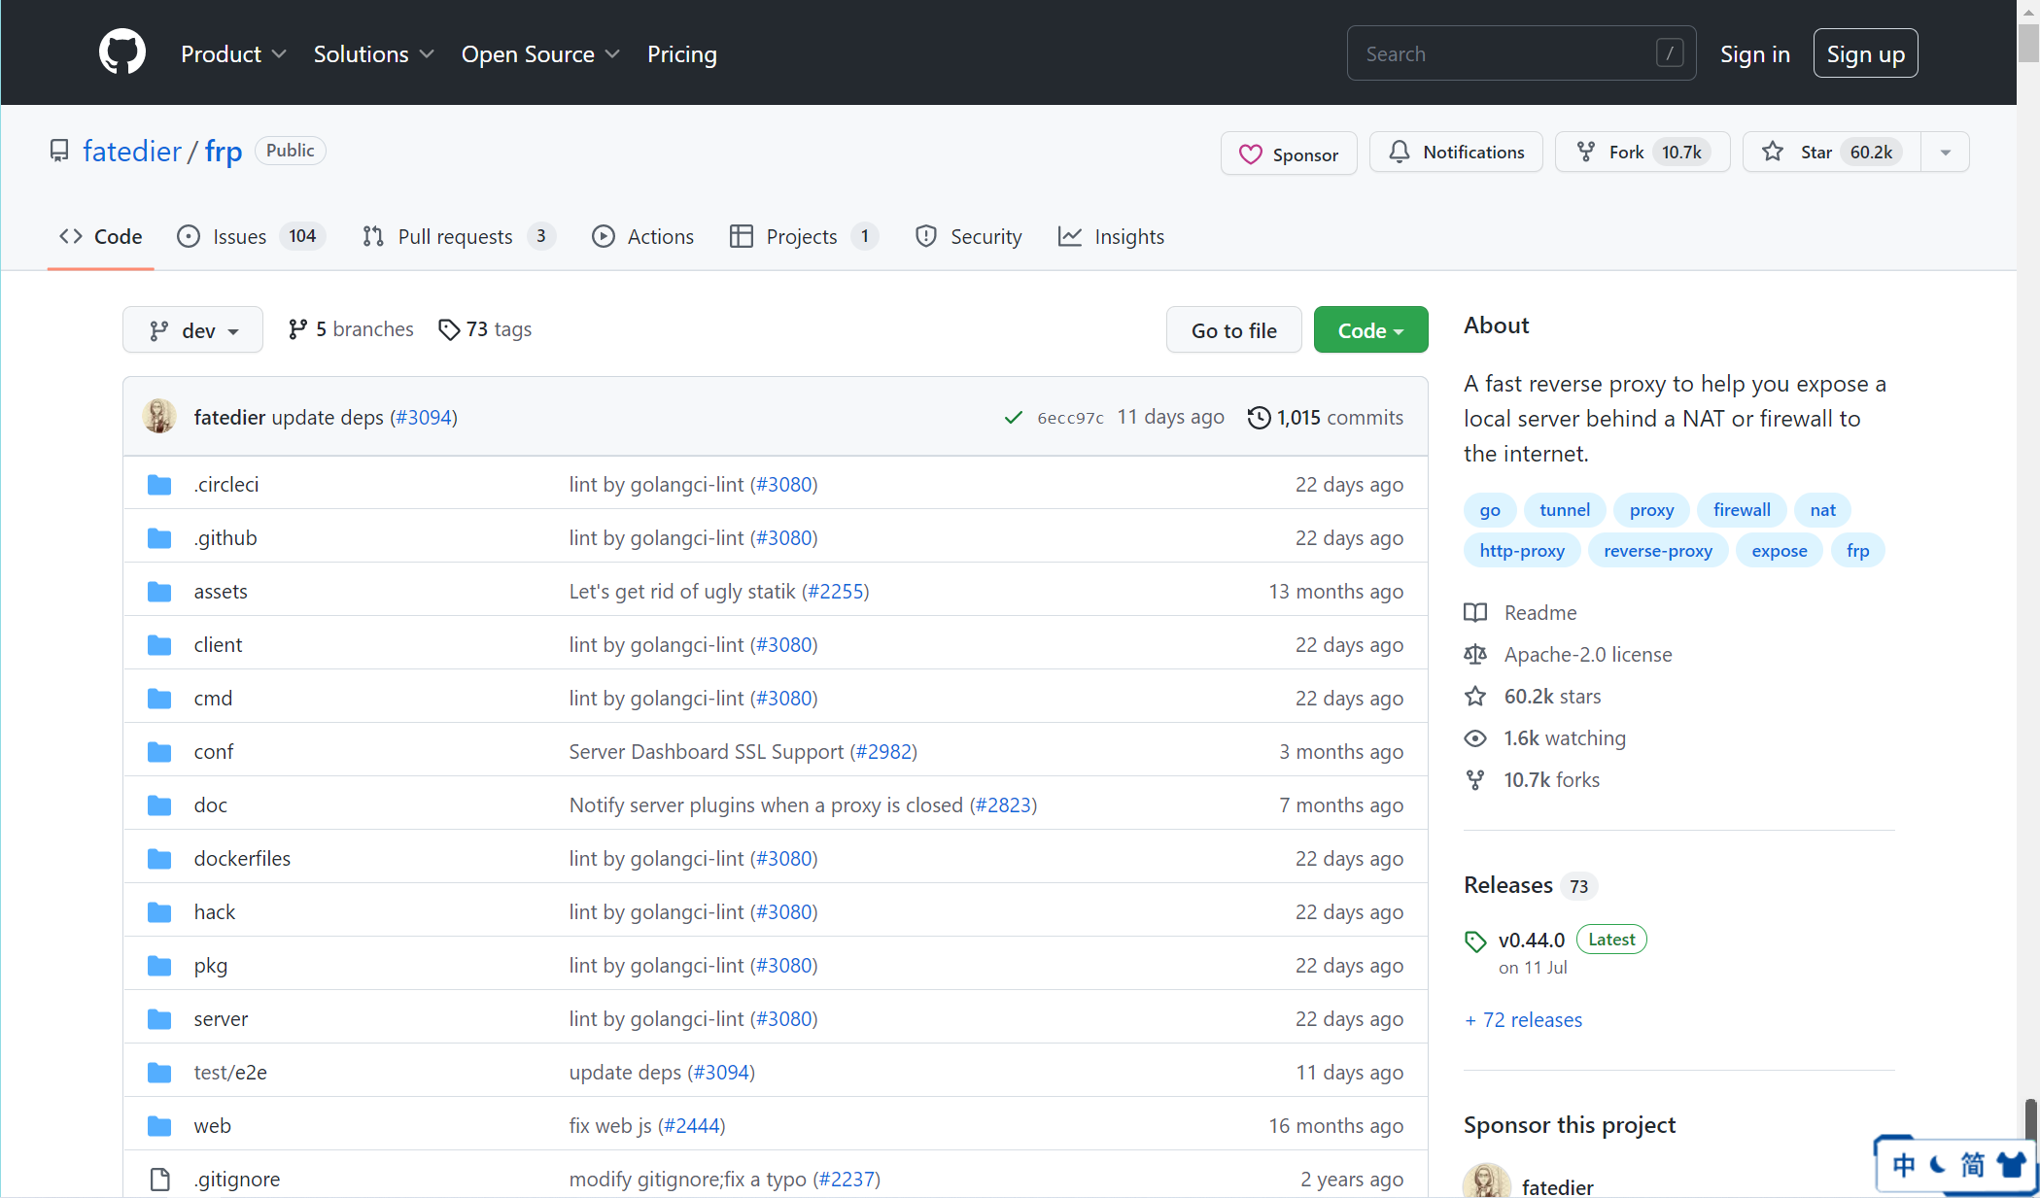Viewport: 2040px width, 1198px height.
Task: Click the web folder icon
Action: pyautogui.click(x=159, y=1125)
